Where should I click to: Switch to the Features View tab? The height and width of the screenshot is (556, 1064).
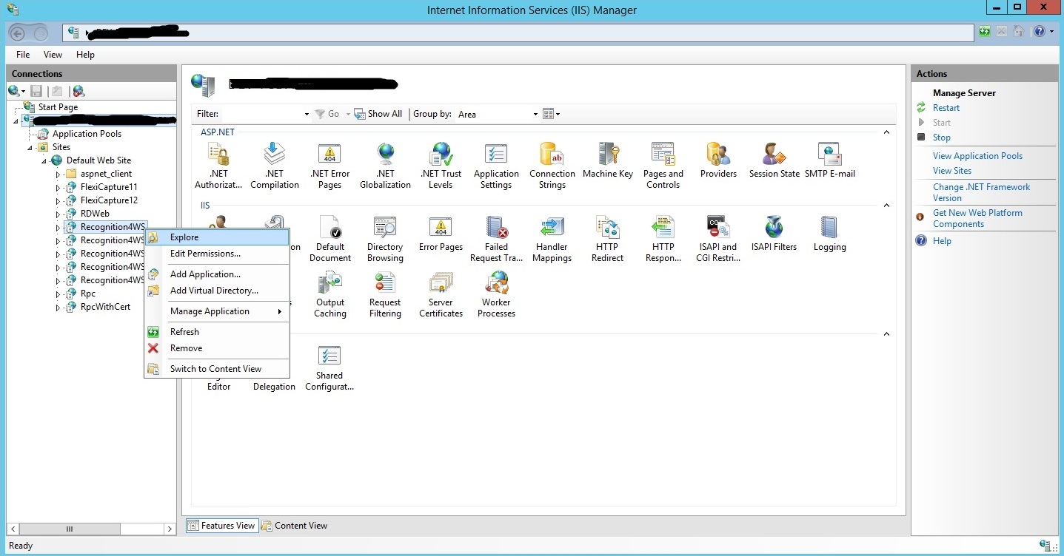pos(221,526)
